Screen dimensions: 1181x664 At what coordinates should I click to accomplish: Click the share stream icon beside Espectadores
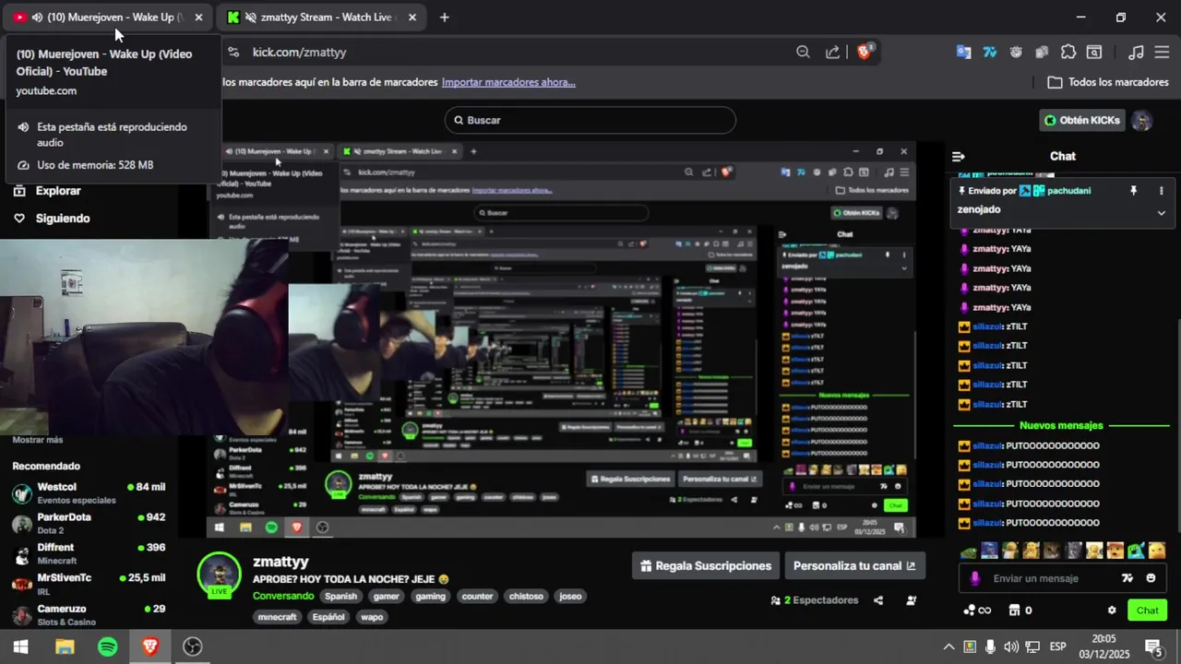(x=878, y=600)
